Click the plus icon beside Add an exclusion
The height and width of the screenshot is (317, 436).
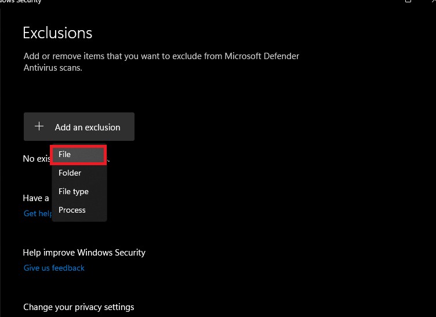(x=39, y=126)
